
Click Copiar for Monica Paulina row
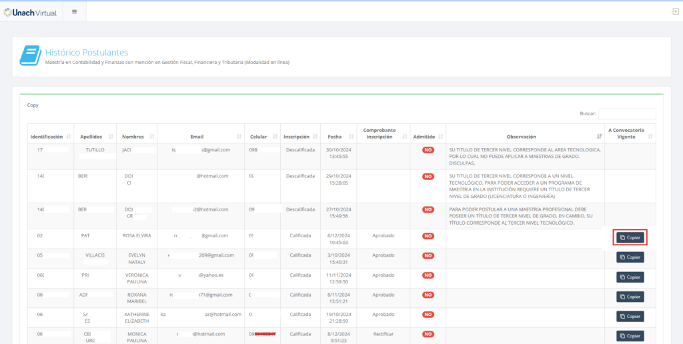point(630,336)
